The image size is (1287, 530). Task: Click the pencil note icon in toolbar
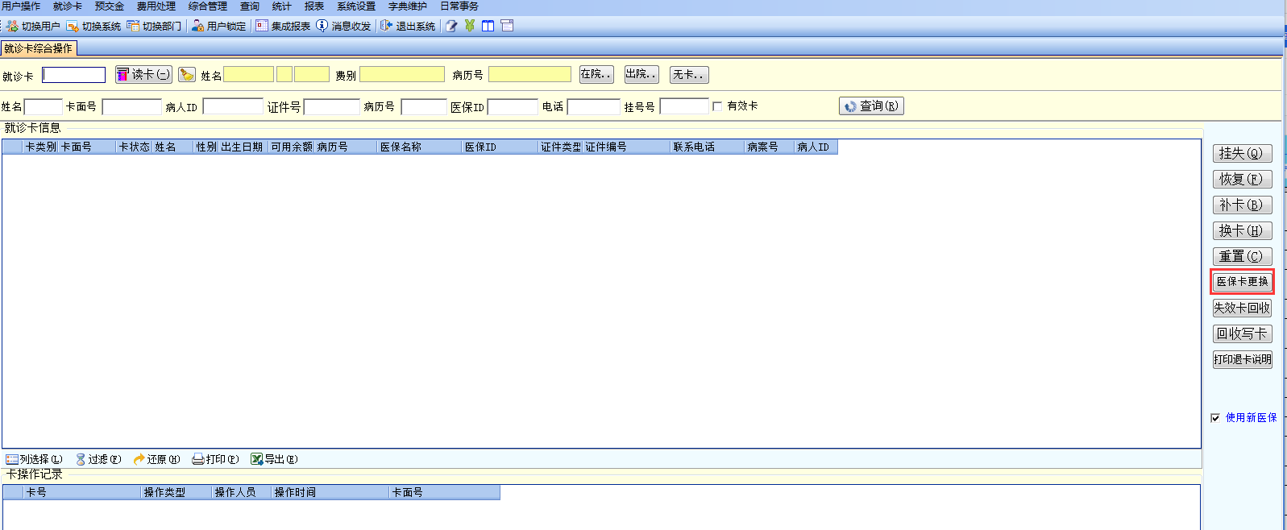451,26
